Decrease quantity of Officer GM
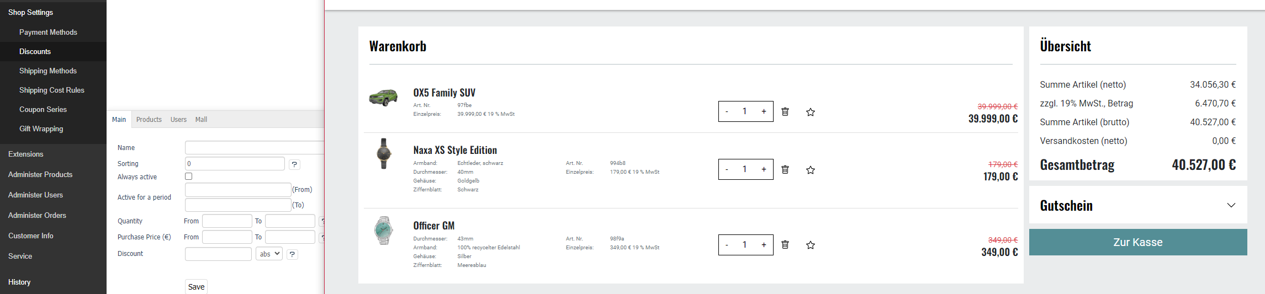 [727, 245]
